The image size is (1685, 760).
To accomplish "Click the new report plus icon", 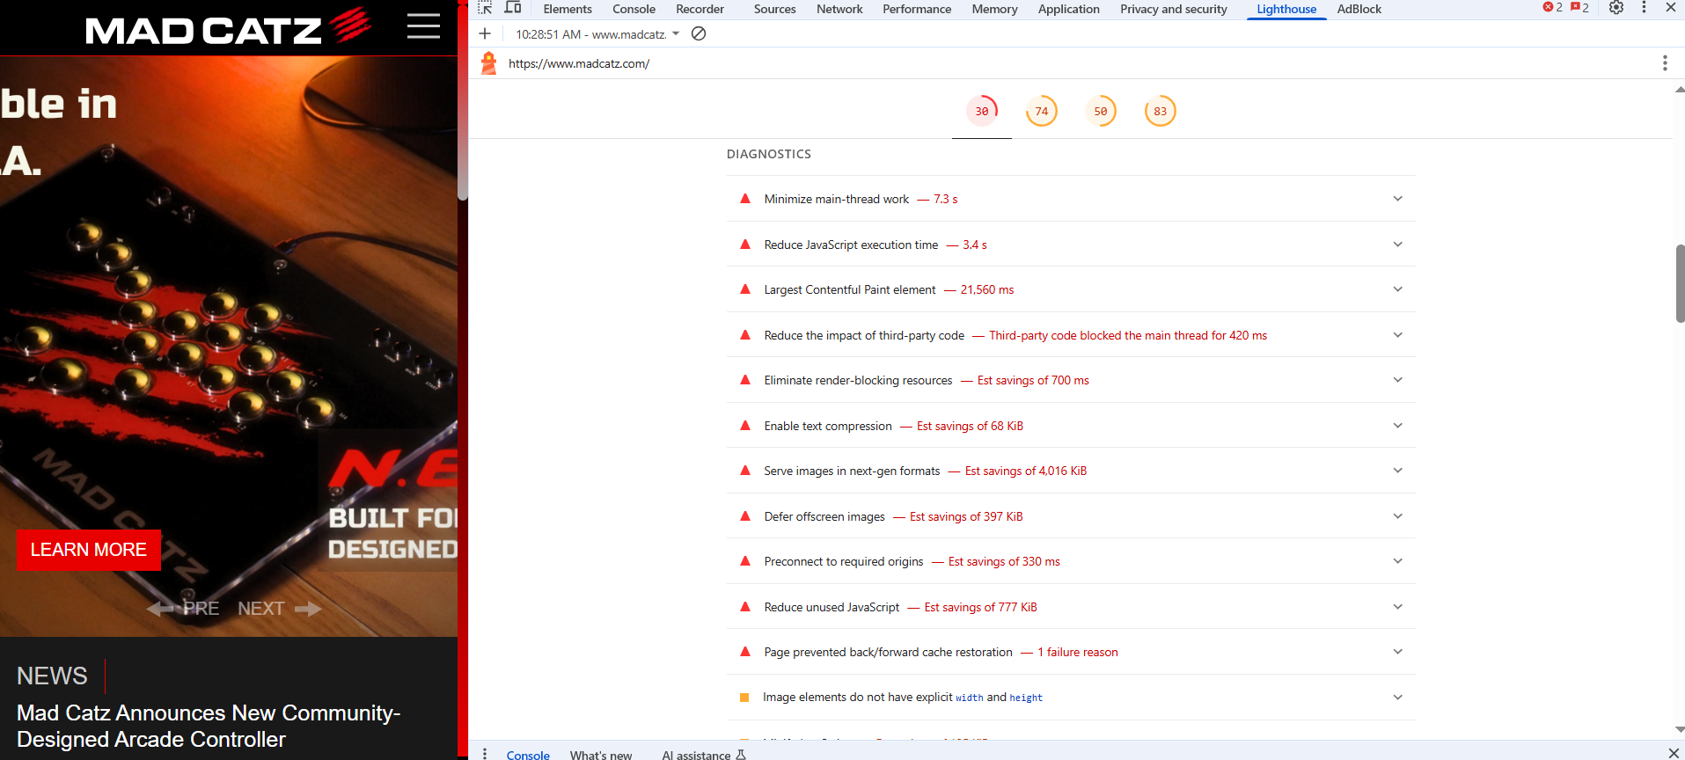I will [485, 33].
